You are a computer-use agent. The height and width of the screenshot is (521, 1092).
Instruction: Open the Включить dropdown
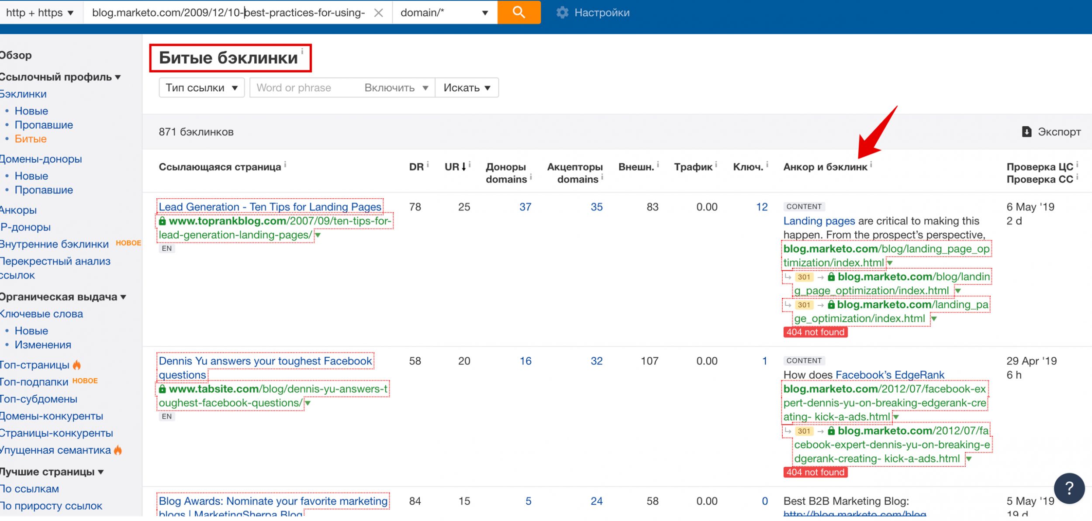tap(396, 88)
